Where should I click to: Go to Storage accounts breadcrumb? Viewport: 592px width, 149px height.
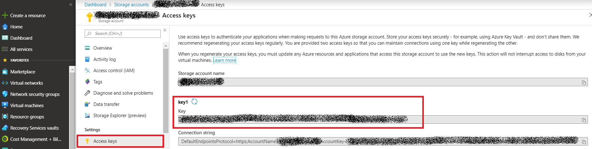(x=131, y=5)
